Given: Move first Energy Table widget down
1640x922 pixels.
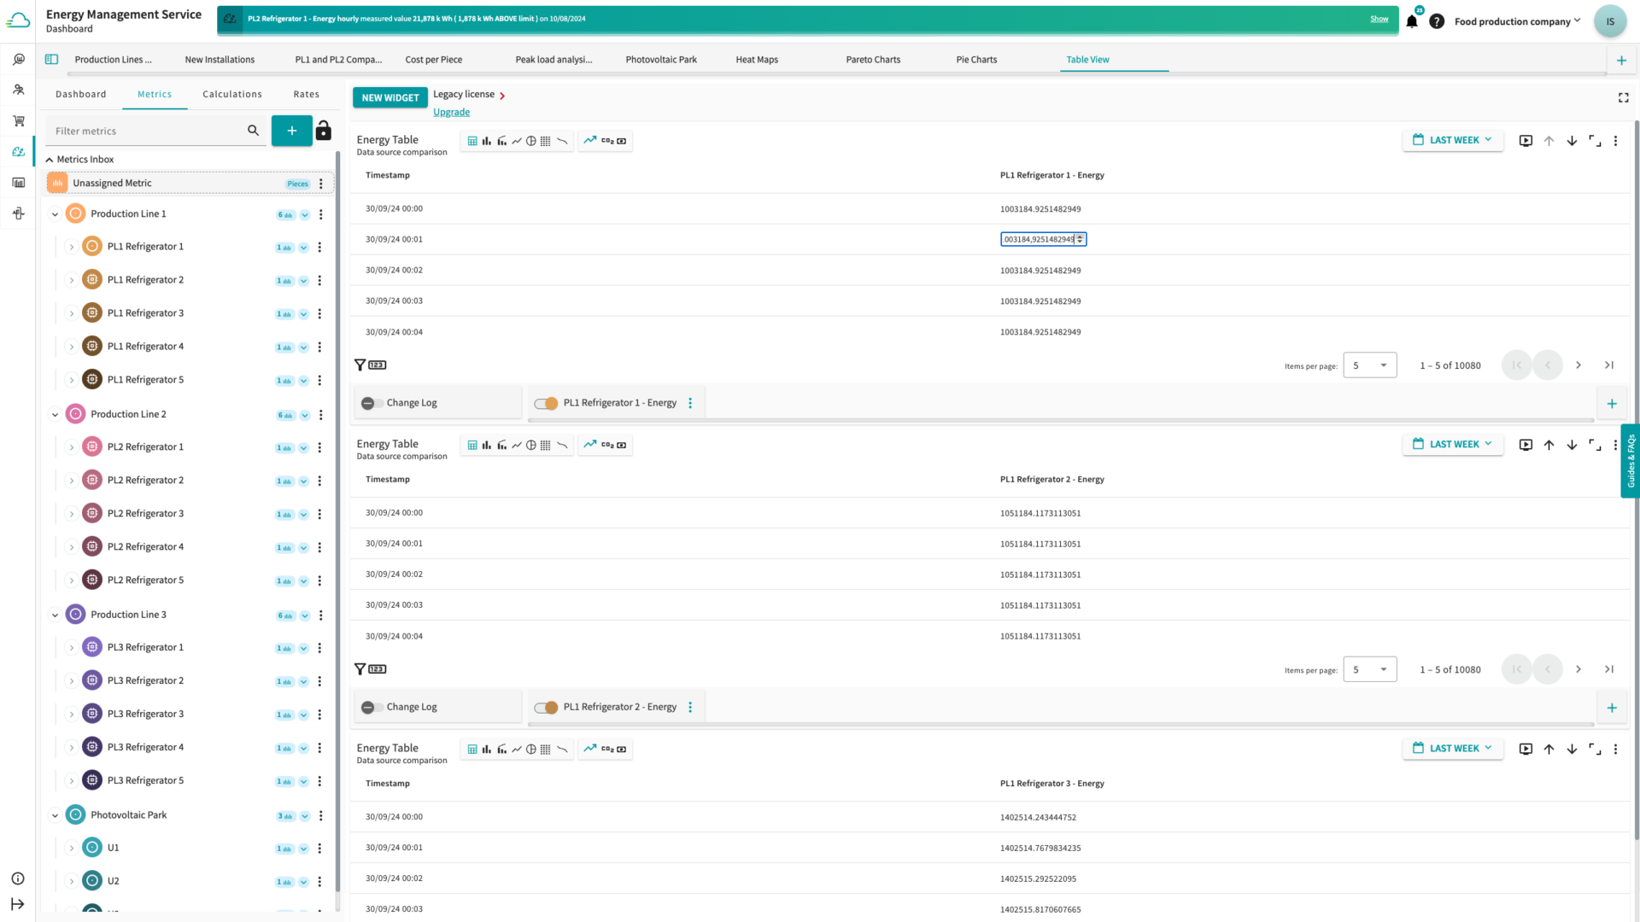Looking at the screenshot, I should (1572, 141).
